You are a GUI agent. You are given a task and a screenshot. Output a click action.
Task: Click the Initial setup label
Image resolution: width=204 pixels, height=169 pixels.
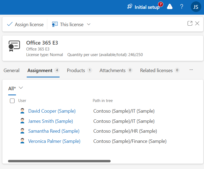click(147, 7)
